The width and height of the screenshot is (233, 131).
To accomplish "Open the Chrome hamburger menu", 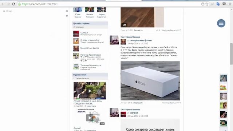I will coord(230,4).
